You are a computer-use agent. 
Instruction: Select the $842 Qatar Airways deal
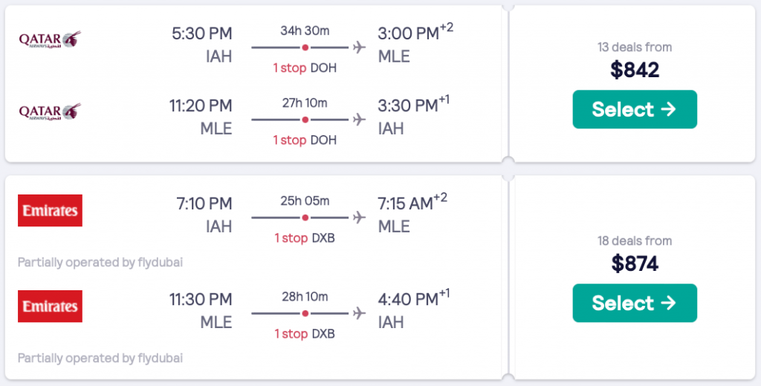pos(634,109)
